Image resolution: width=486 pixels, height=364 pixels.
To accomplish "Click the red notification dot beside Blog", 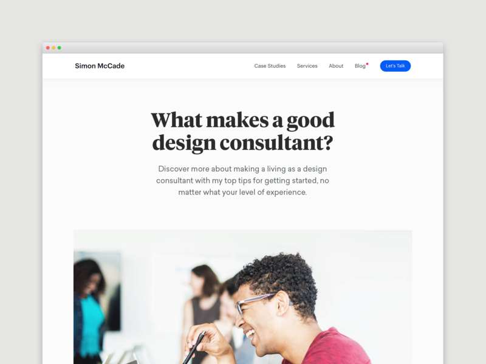I will pos(368,64).
